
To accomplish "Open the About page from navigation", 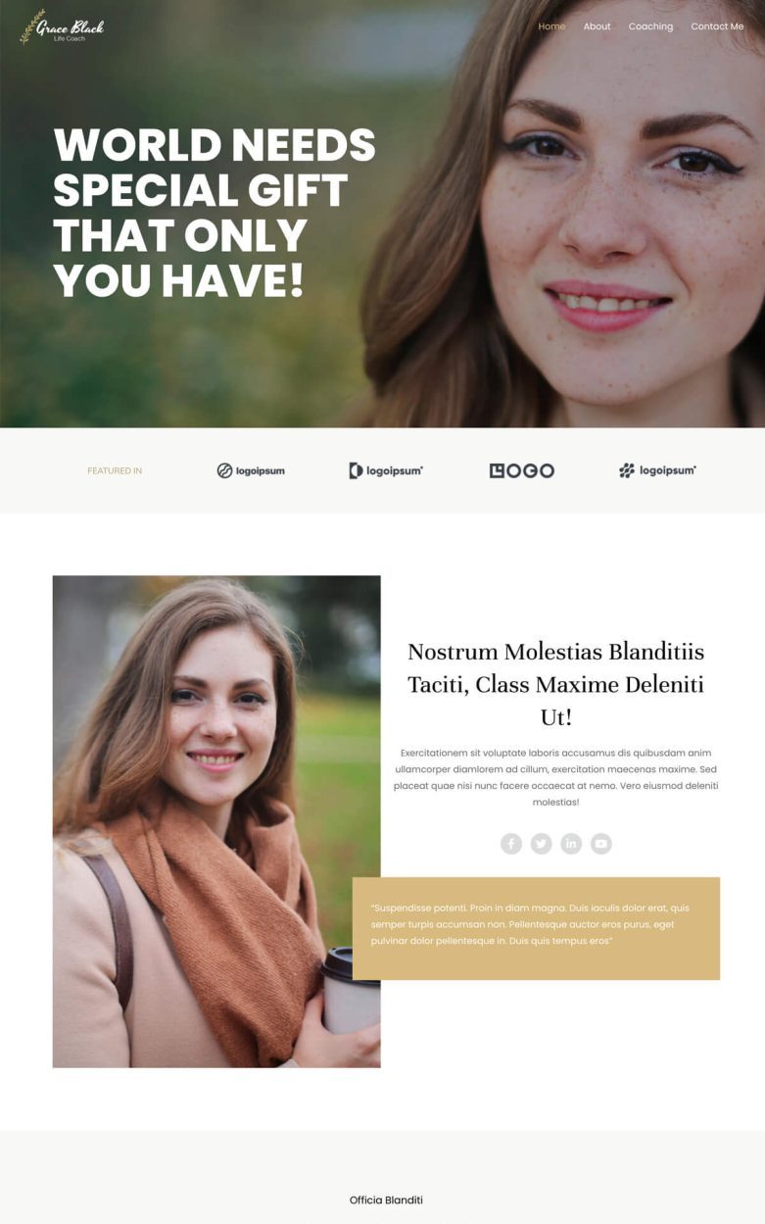I will tap(597, 26).
